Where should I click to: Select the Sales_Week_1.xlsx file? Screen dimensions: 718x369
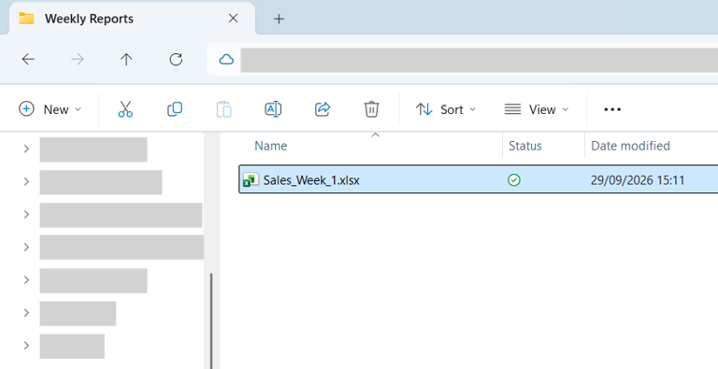point(478,179)
